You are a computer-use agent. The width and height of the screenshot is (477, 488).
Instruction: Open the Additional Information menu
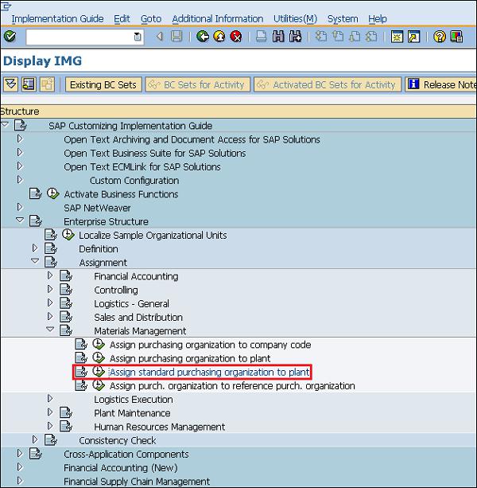click(218, 18)
